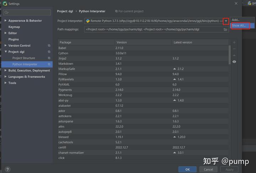256x173 pixels.
Task: Select the alabaster package row
Action: (x=143, y=106)
